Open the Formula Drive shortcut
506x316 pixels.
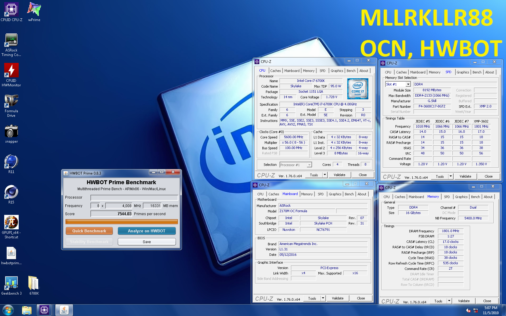click(x=11, y=106)
